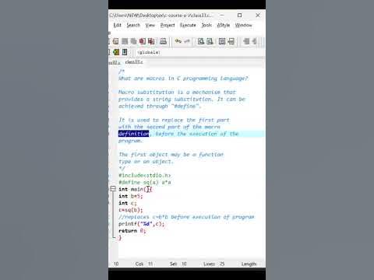Click the 'type or an object.' comment line
374x280 pixels.
pos(146,162)
